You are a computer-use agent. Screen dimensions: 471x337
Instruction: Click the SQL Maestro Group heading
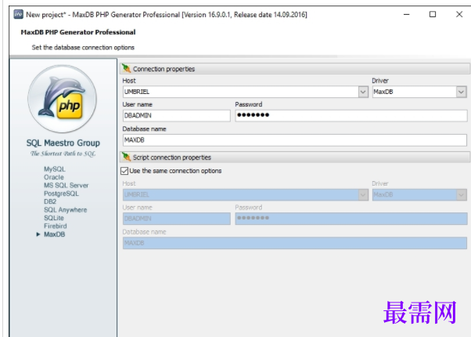63,143
